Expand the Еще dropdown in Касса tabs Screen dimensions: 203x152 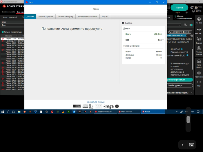(105, 17)
